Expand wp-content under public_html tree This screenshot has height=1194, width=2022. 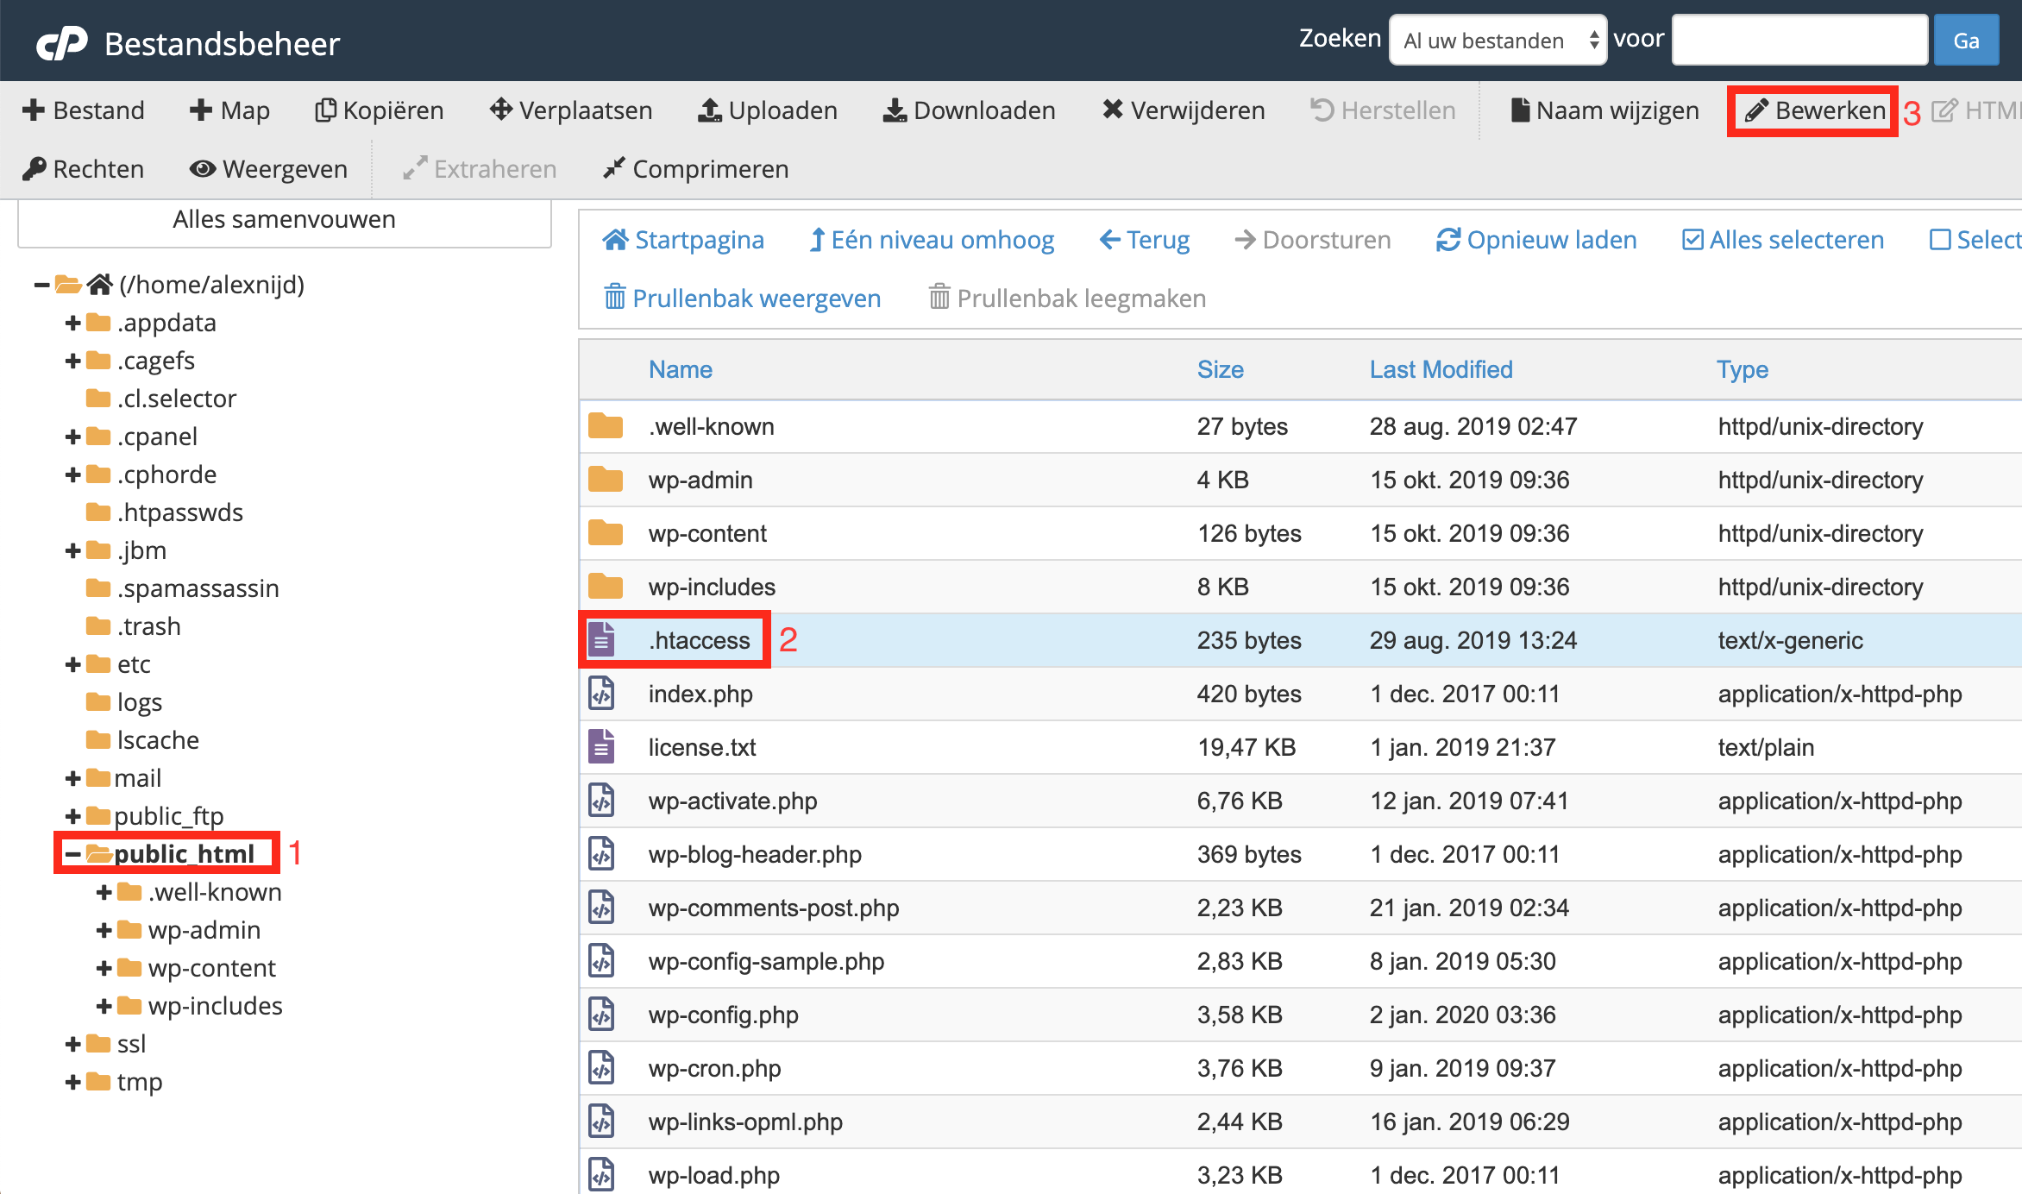pos(104,968)
